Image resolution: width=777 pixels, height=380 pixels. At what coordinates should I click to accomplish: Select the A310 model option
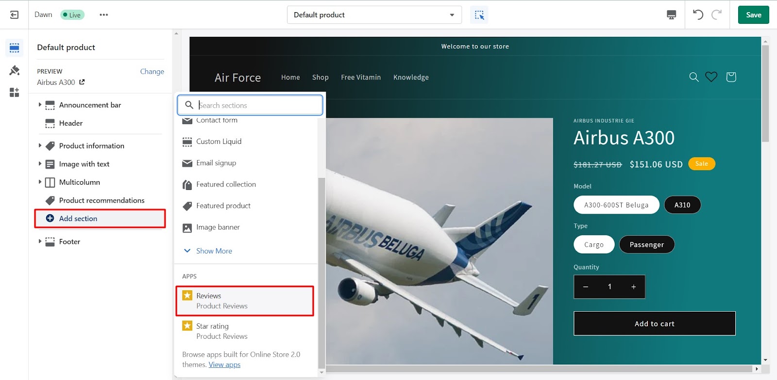682,205
